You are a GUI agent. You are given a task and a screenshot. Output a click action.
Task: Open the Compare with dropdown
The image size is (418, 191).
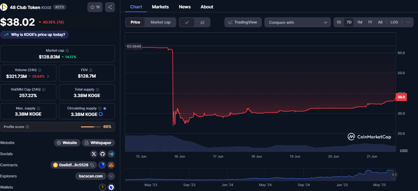297,22
